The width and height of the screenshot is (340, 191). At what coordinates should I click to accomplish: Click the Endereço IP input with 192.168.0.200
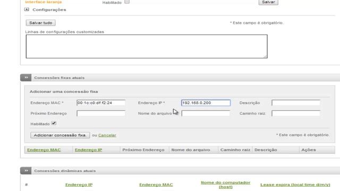[x=206, y=103]
